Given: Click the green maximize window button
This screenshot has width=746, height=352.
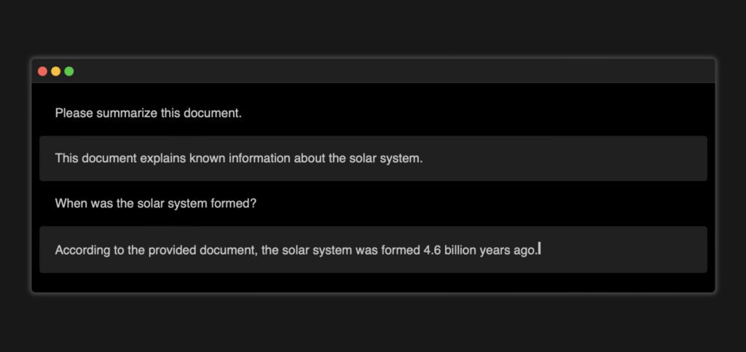Looking at the screenshot, I should point(69,71).
